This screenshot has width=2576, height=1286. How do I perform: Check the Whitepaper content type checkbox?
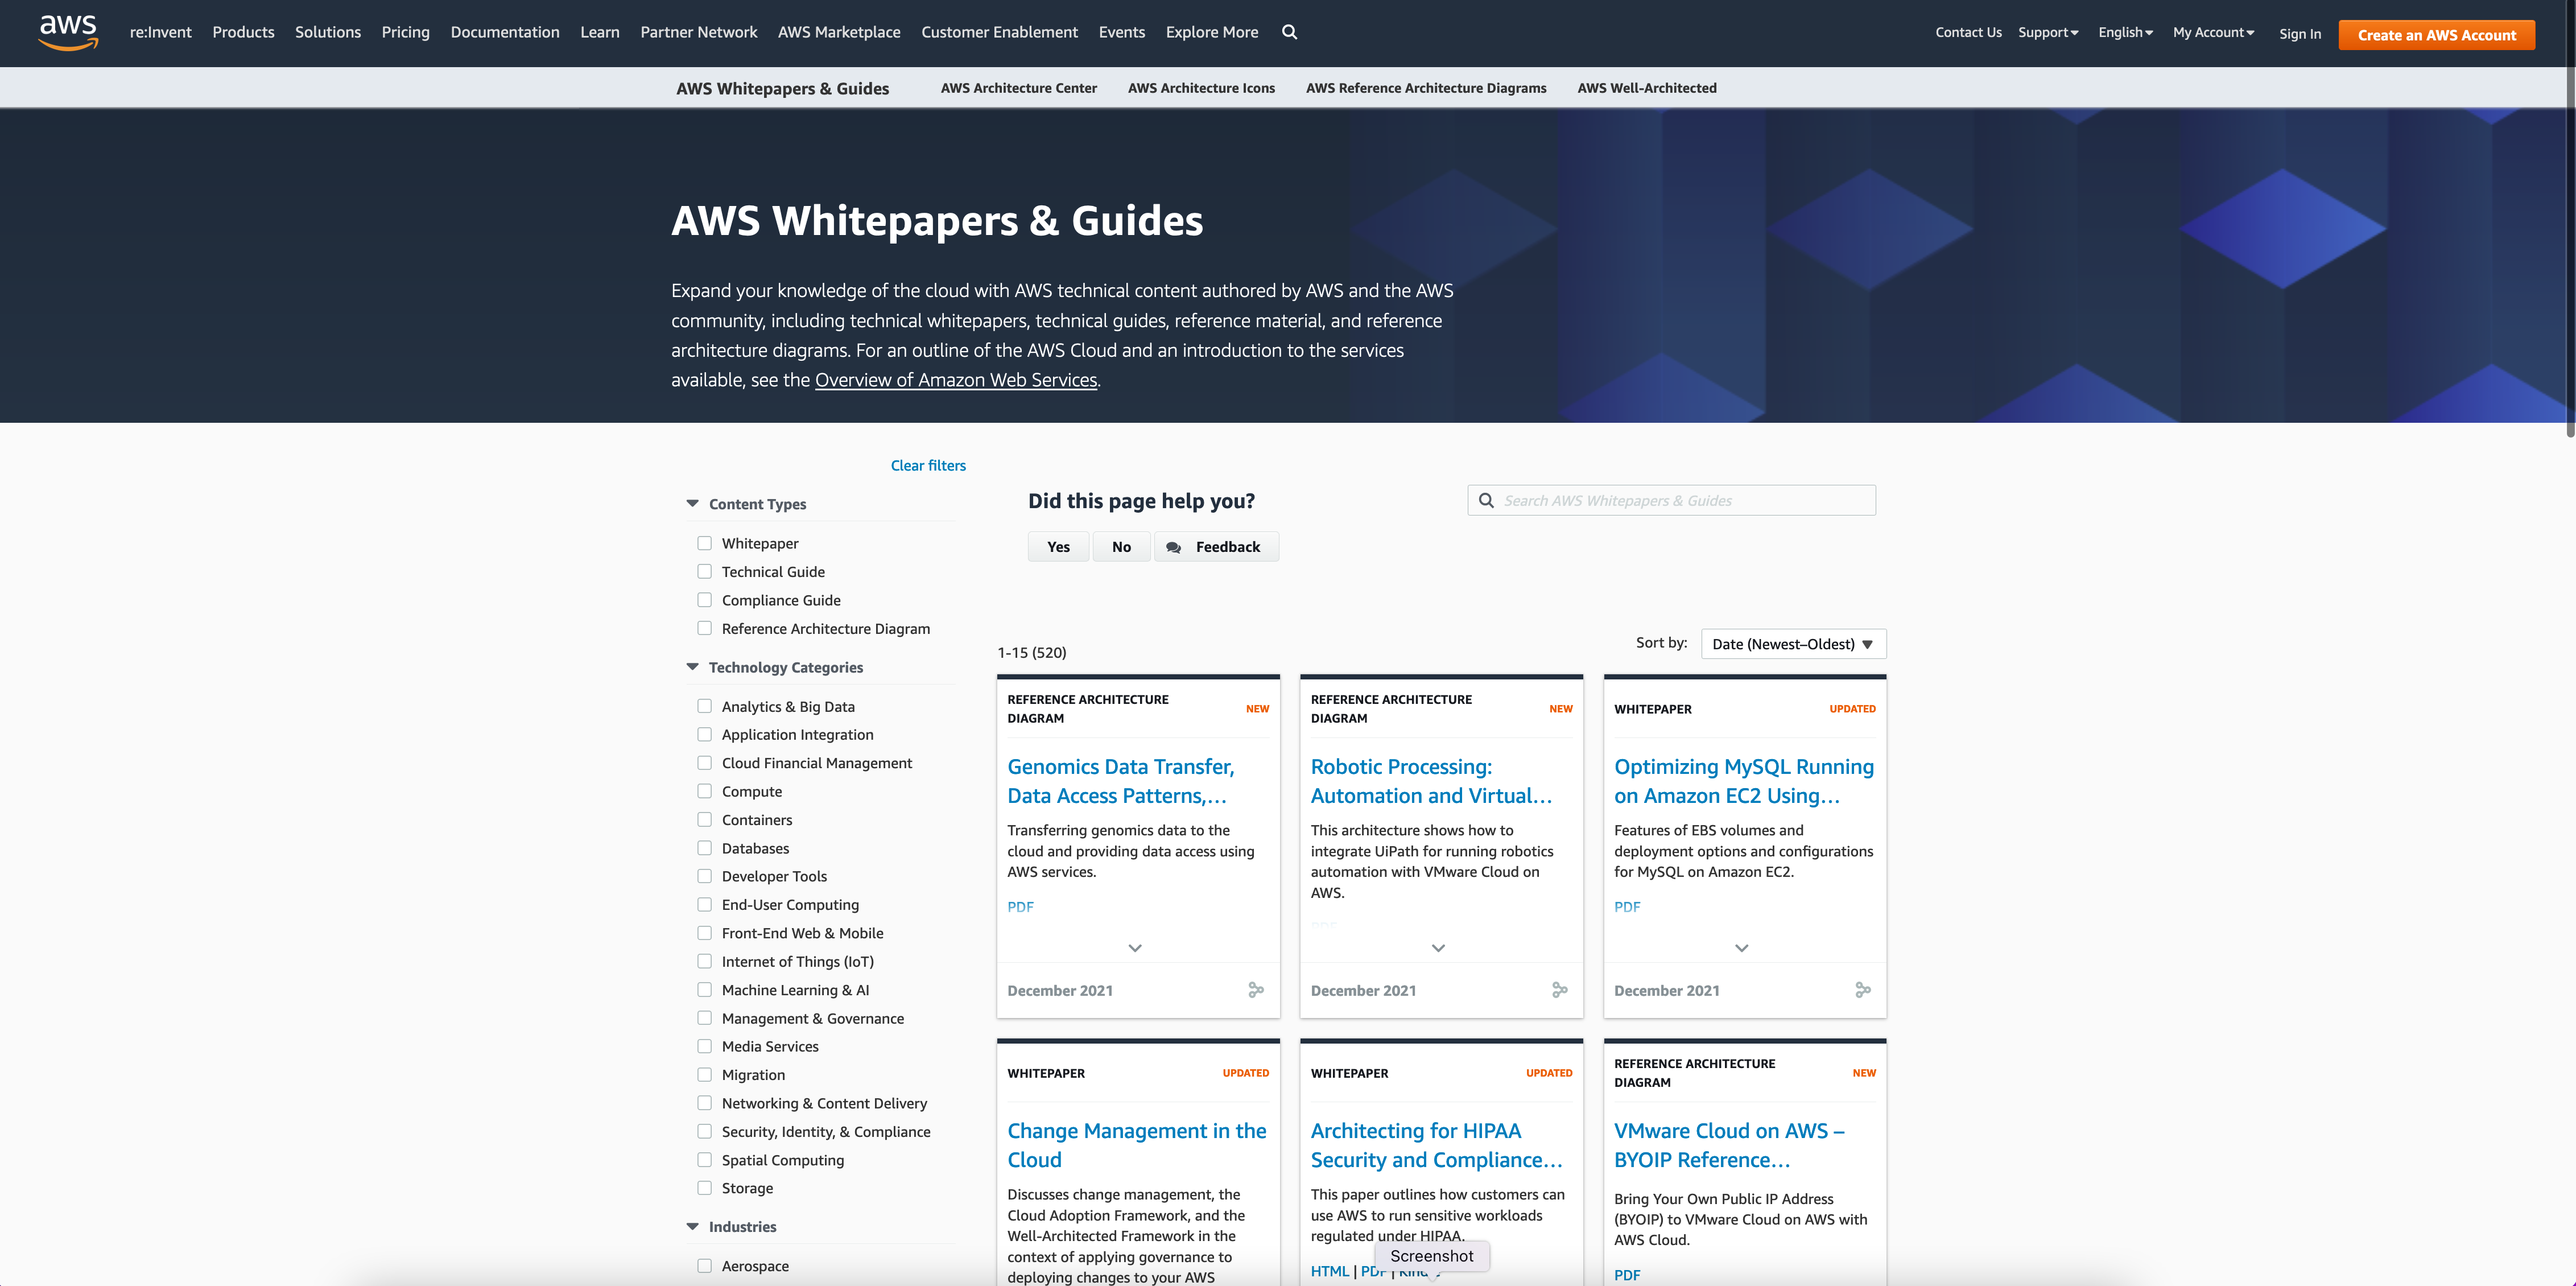705,543
